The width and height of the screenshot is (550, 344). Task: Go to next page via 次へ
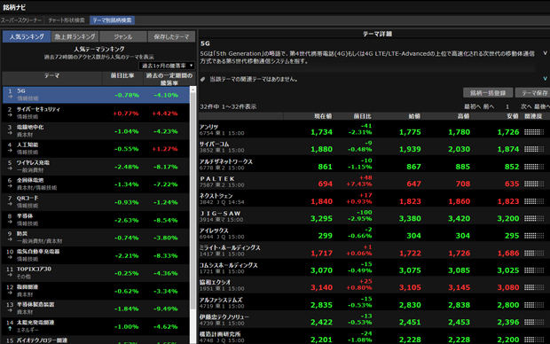tap(526, 106)
